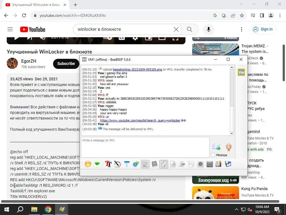Click the install app icon in address bar
Image resolution: width=286 pixels, height=215 pixels.
pyautogui.click(x=224, y=15)
